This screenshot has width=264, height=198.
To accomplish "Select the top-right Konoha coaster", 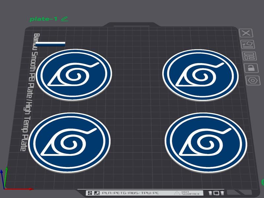I will 200,75.
